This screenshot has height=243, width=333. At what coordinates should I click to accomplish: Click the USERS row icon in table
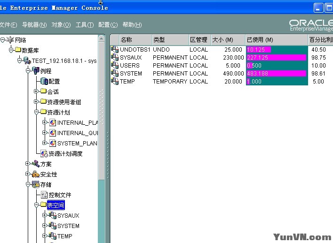[x=115, y=65]
